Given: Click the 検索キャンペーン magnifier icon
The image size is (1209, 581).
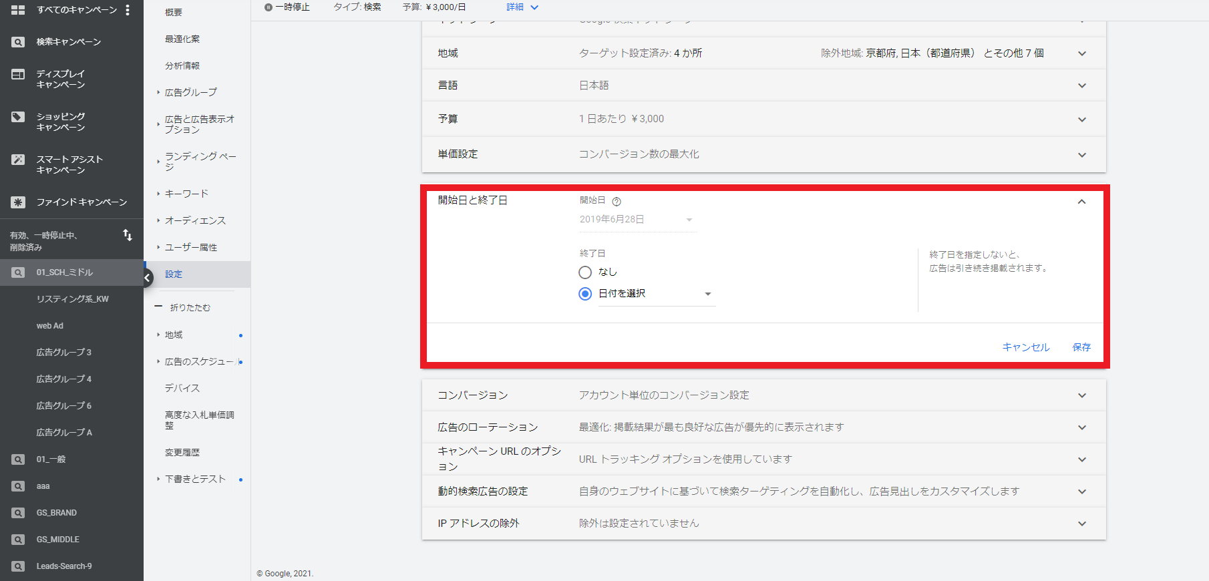Looking at the screenshot, I should [18, 42].
